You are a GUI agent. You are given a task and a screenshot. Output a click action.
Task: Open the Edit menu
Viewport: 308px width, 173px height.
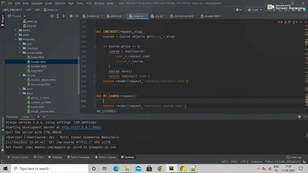pyautogui.click(x=18, y=3)
